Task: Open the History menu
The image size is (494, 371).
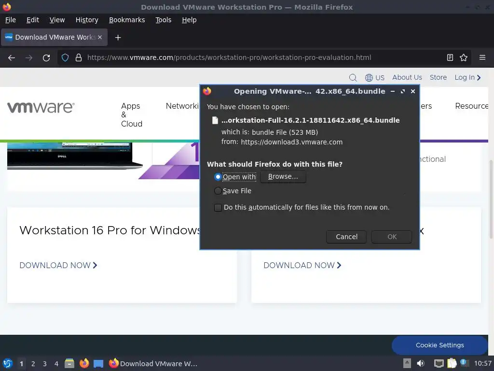Action: (87, 20)
